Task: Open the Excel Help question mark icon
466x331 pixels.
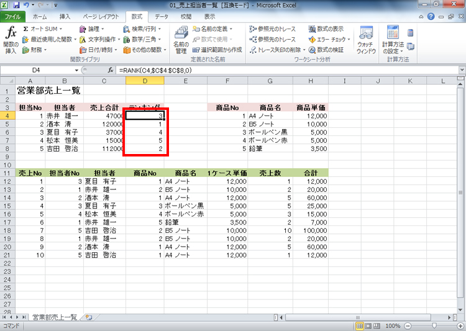Action: (x=431, y=17)
